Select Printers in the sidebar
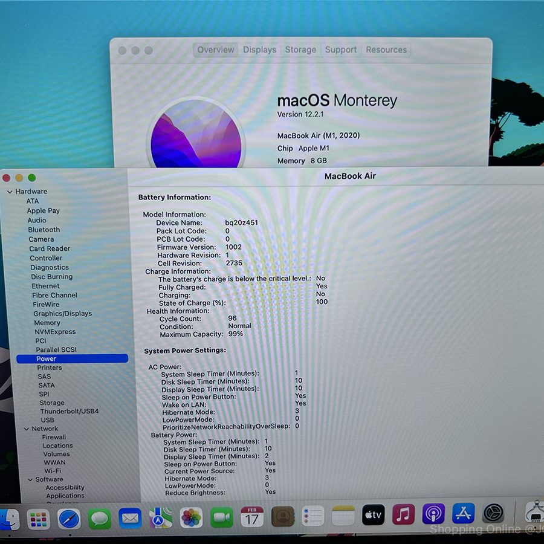The width and height of the screenshot is (544, 544). (50, 368)
